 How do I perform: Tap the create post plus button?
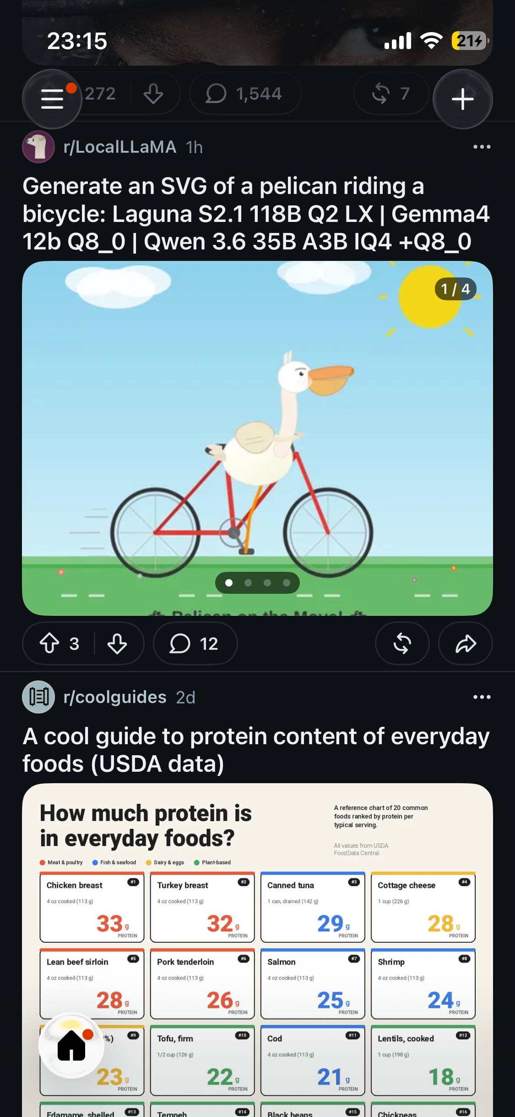click(462, 99)
